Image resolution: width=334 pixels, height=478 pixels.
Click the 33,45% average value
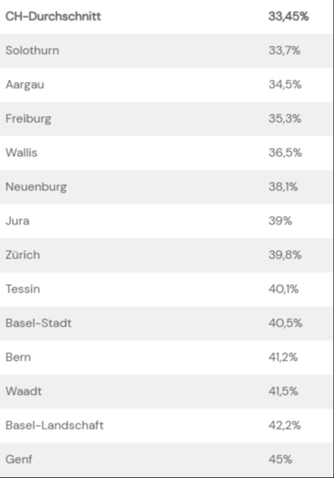288,17
